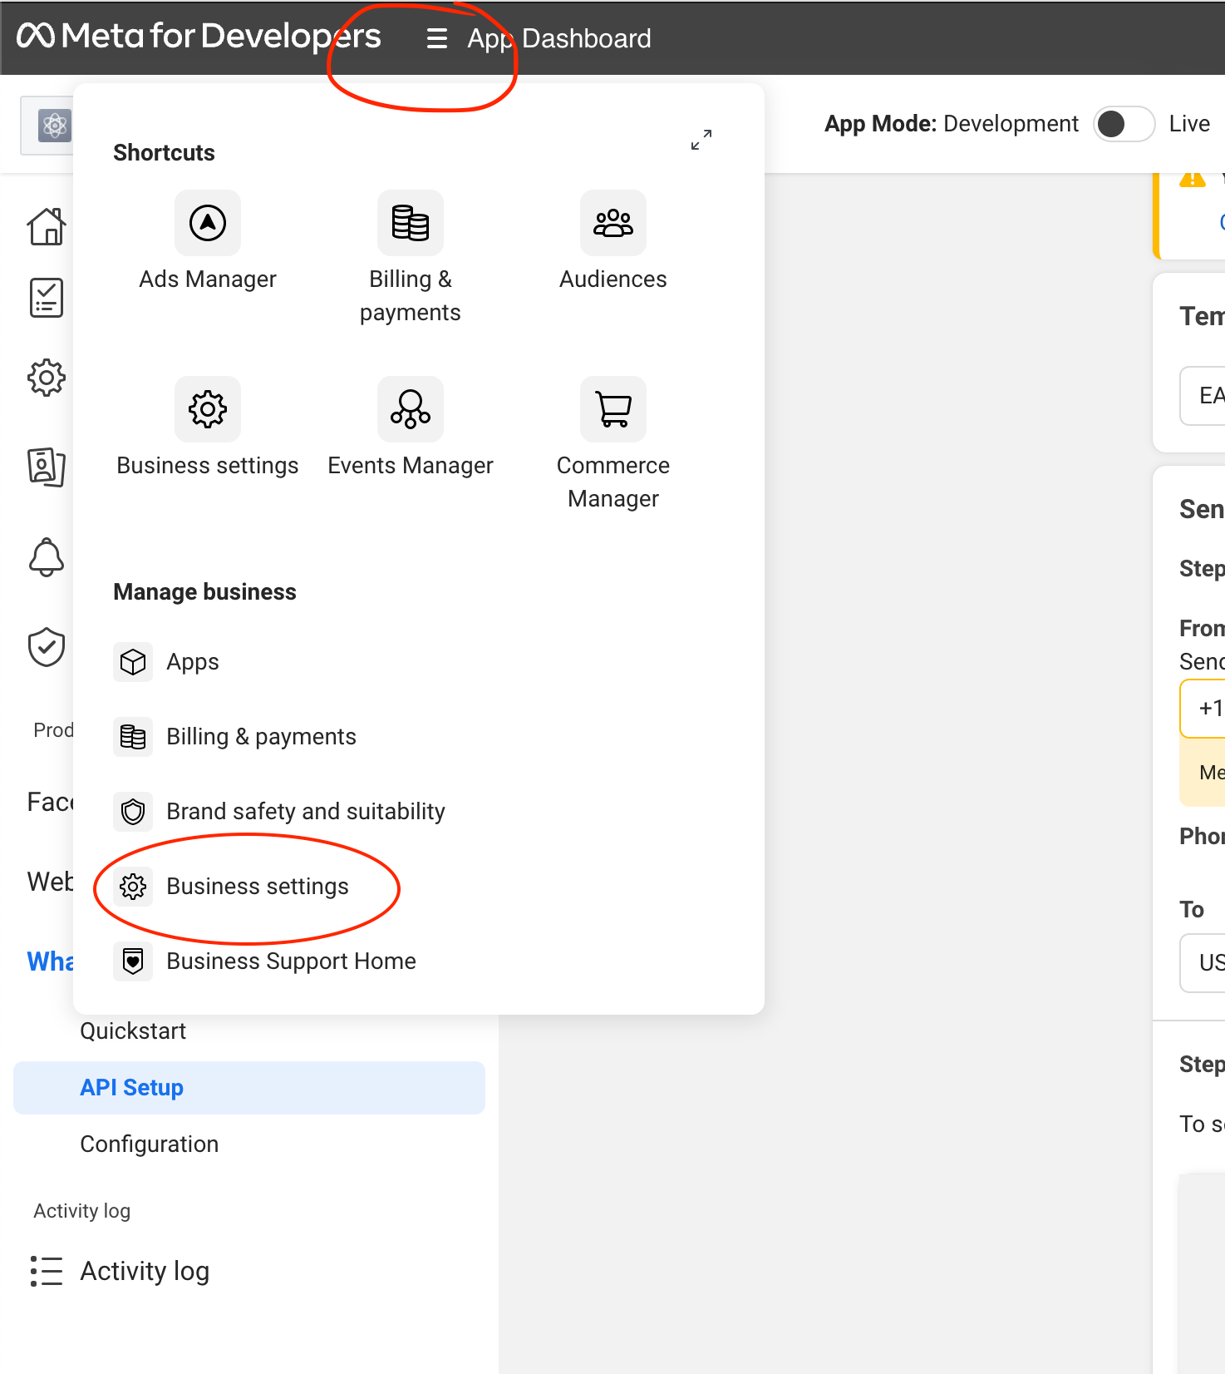Click the Business Support Home heart-shield icon
The image size is (1225, 1374).
click(x=133, y=961)
